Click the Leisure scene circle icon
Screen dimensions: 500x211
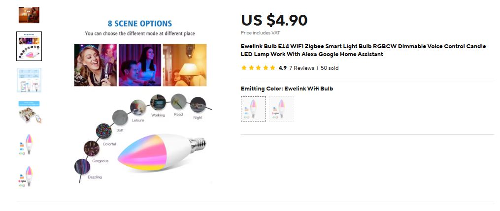(138, 108)
